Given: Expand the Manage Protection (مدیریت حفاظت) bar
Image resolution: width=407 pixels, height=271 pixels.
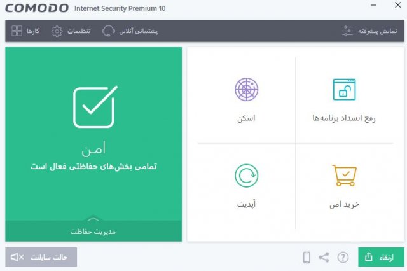Looking at the screenshot, I should [93, 231].
